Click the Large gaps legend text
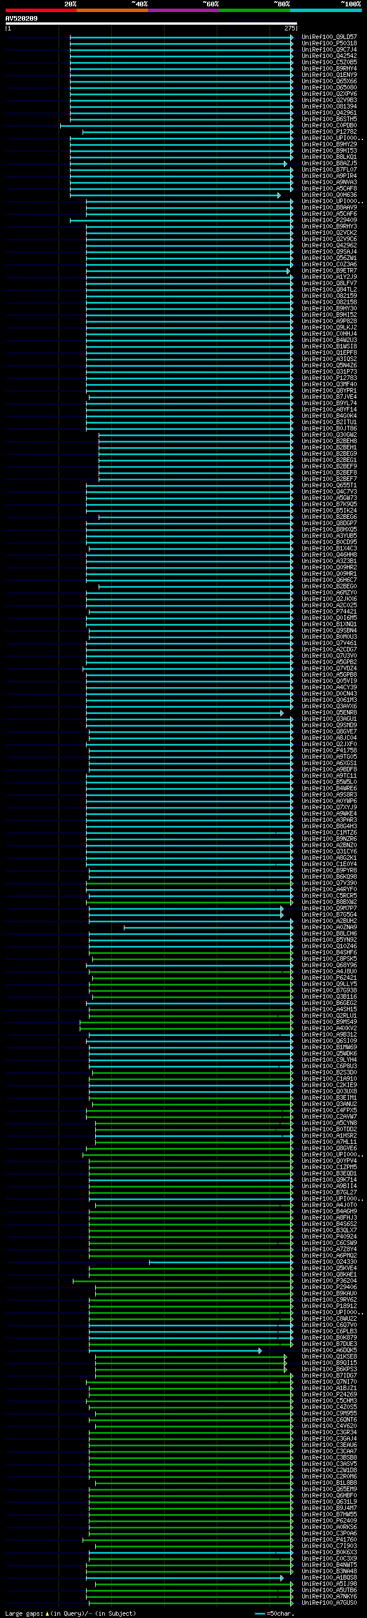The height and width of the screenshot is (1618, 367). tap(71, 1613)
